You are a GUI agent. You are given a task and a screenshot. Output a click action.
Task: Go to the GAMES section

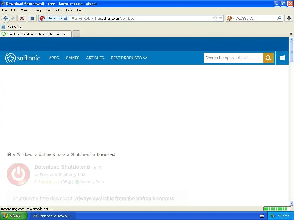pyautogui.click(x=72, y=58)
